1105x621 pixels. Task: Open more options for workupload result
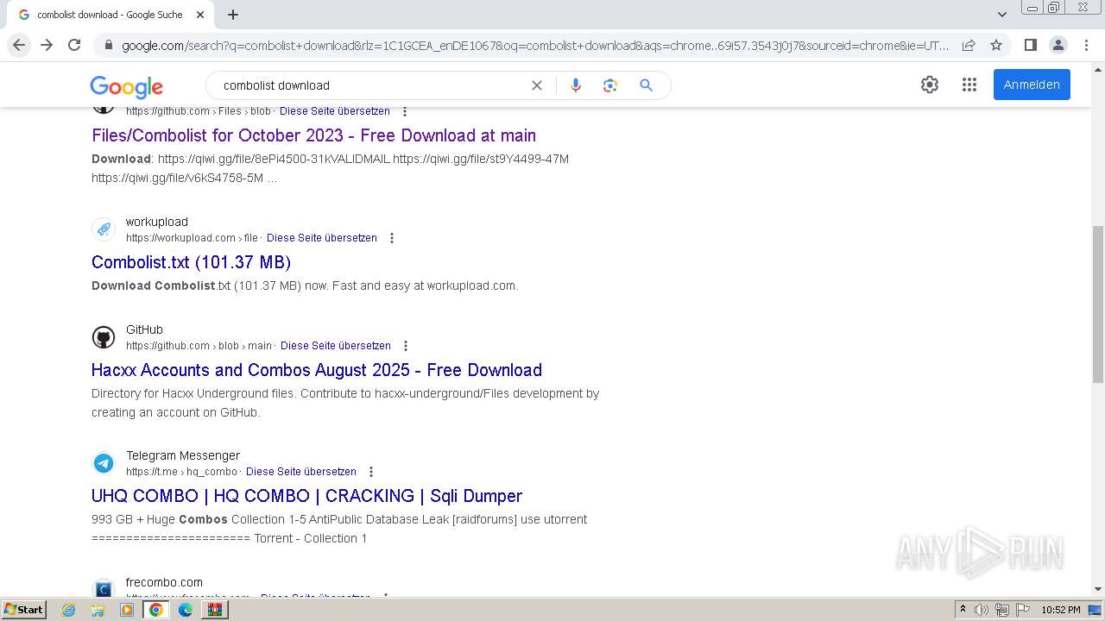[x=392, y=238]
